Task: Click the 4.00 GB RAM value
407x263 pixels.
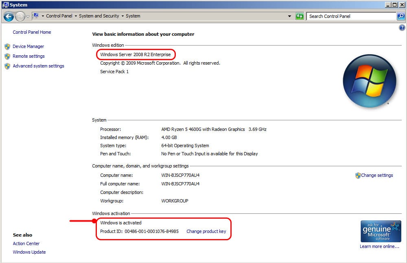Action: (169, 137)
